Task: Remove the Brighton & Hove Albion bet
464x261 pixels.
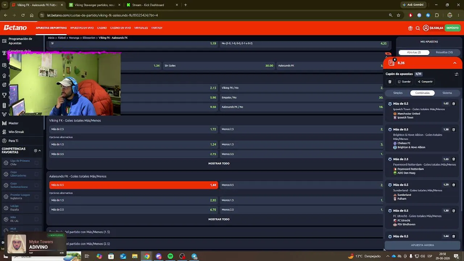Action: (453, 129)
